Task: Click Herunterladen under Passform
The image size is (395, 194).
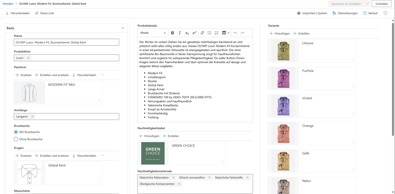Action: (x=84, y=75)
